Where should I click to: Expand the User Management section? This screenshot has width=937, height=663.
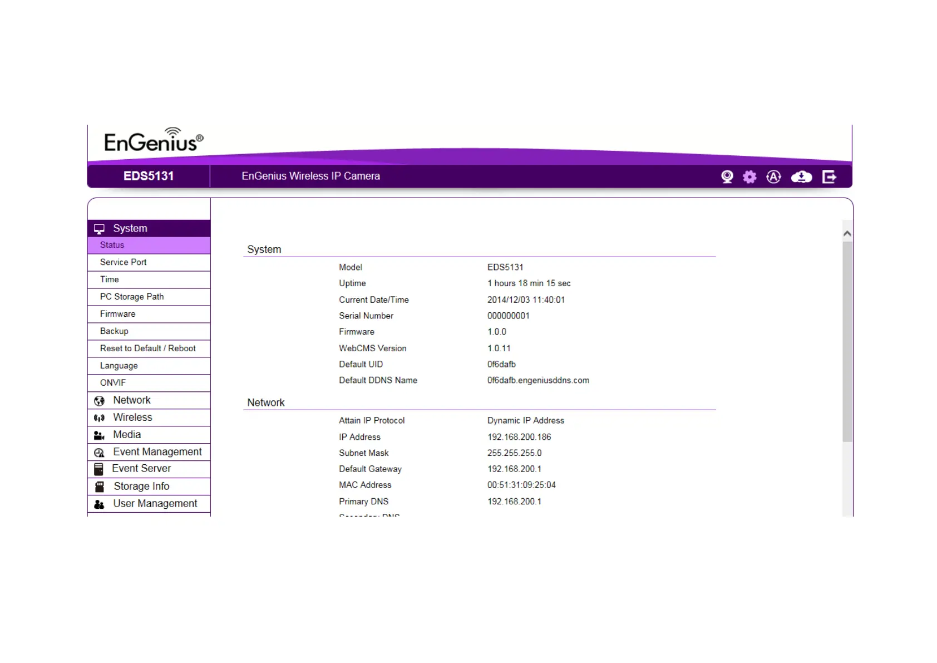(x=149, y=504)
